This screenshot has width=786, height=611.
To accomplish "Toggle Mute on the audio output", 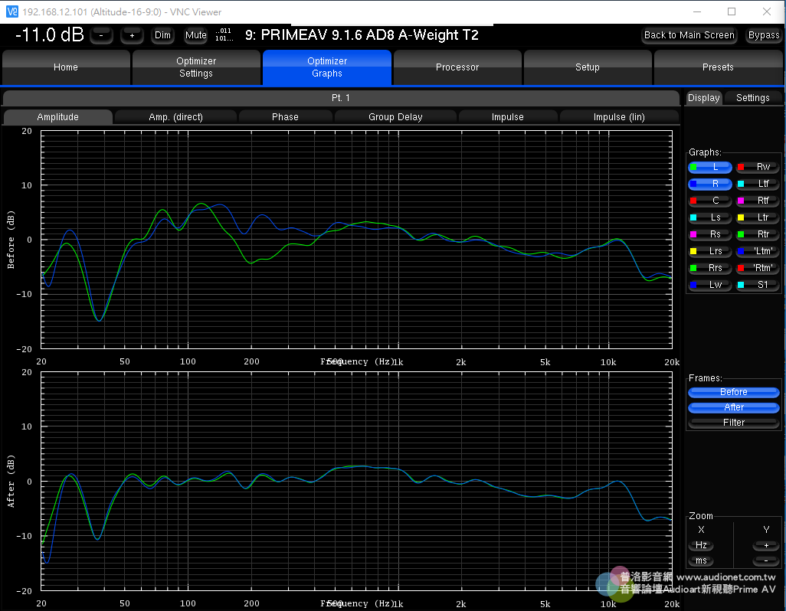I will [x=196, y=34].
